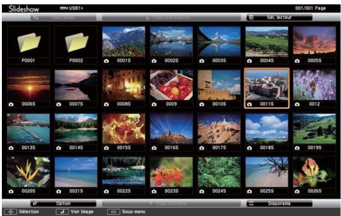Viewport: 341px width, 216px height.
Task: Click the camera icon beside 0012
Action: (x=297, y=104)
